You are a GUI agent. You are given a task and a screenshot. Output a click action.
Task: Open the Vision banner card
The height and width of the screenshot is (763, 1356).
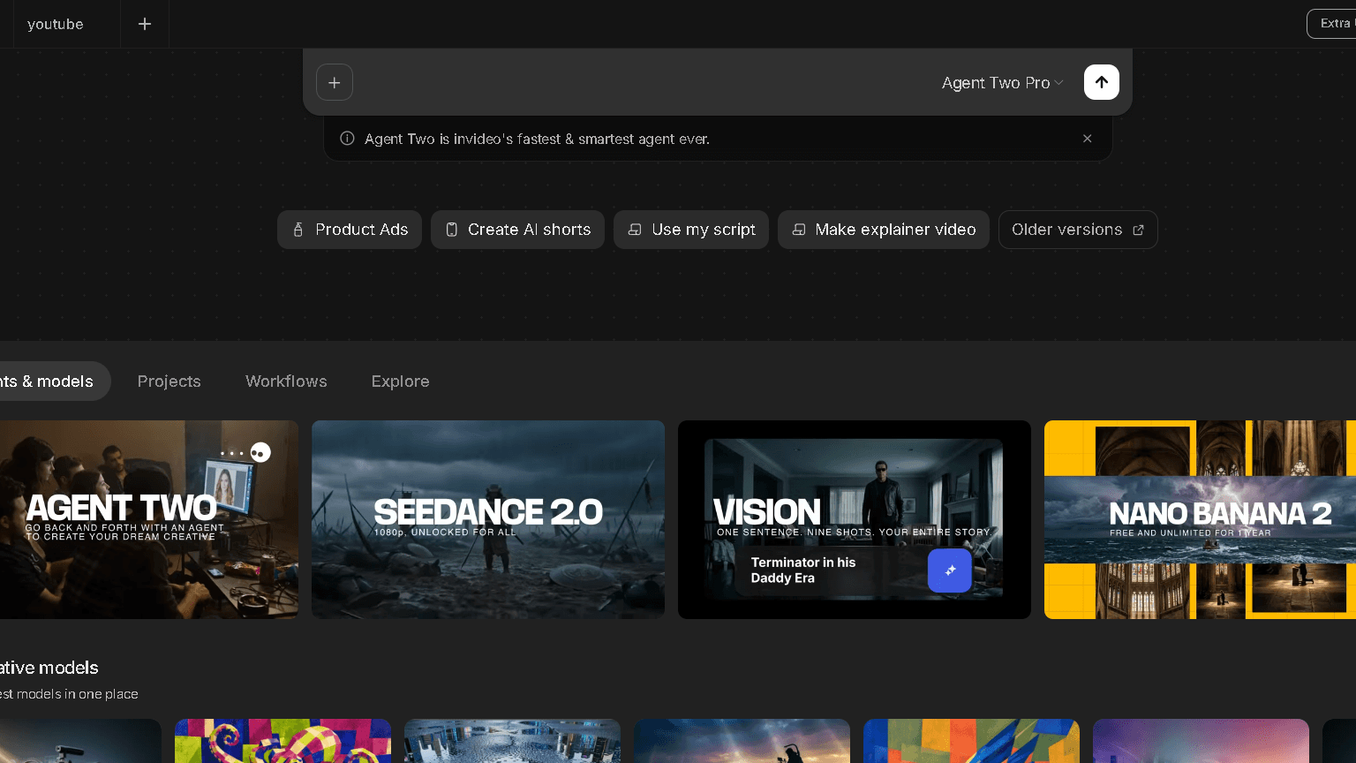[855, 519]
